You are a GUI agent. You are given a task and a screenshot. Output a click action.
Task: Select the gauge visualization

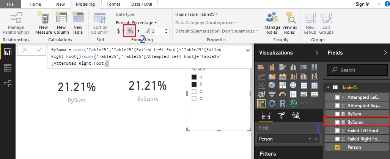point(283,94)
